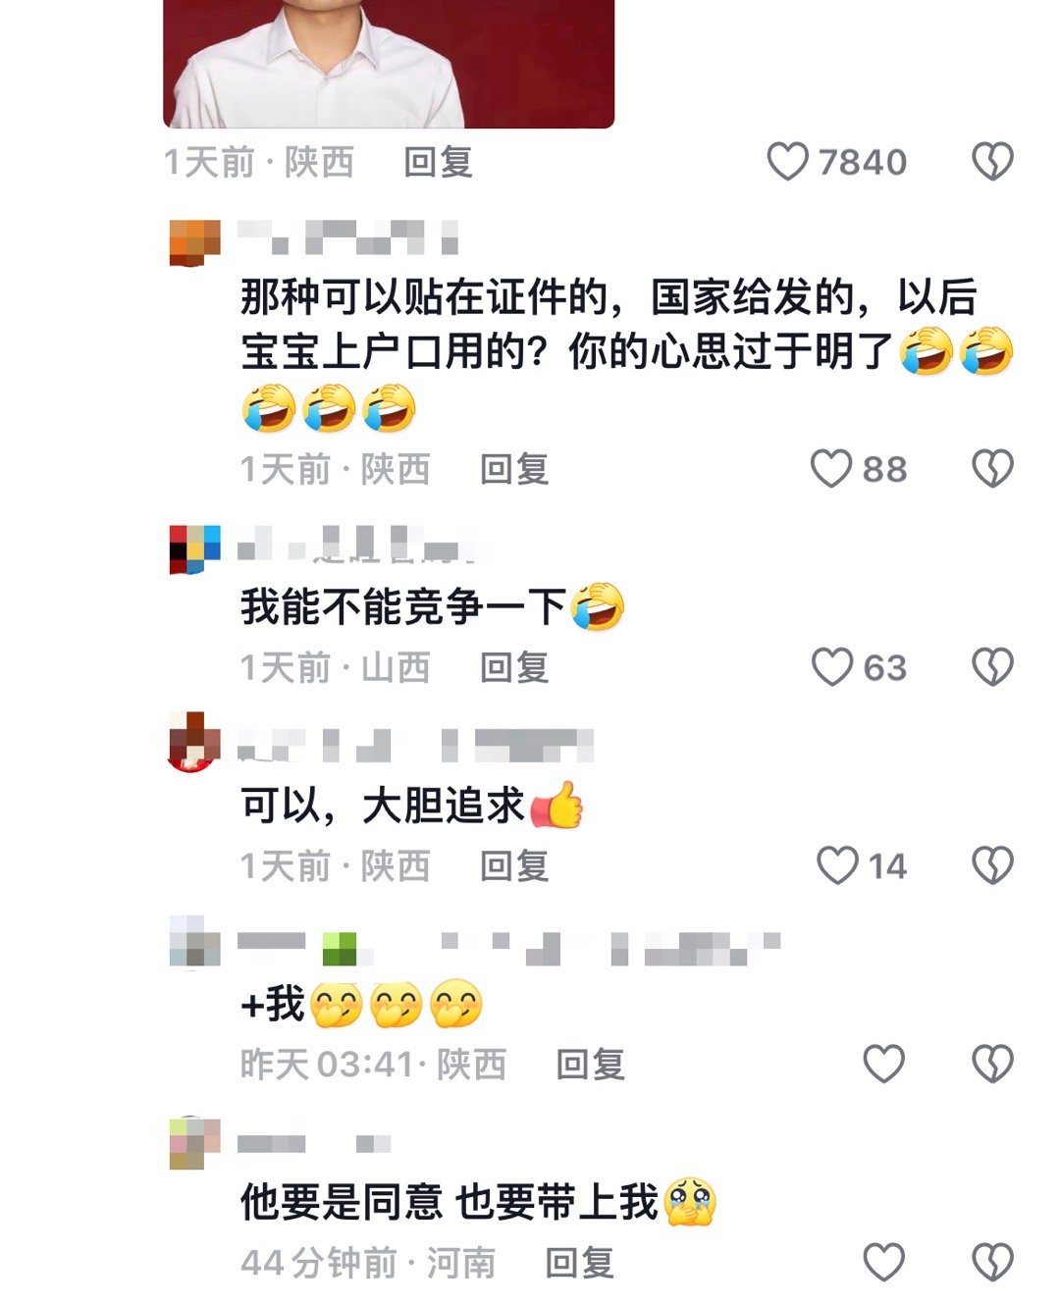Like the comment with 88 likes

pos(830,469)
